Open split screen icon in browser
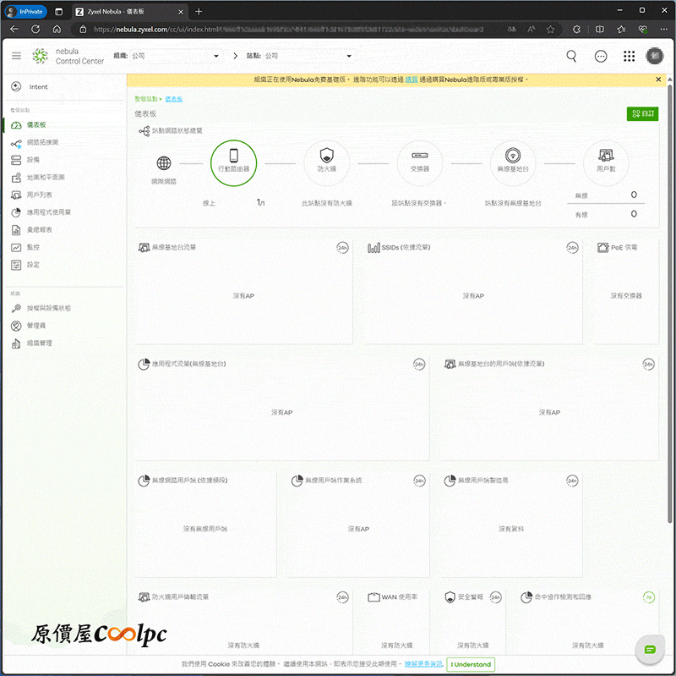Viewport: 676px width, 676px height. (599, 30)
